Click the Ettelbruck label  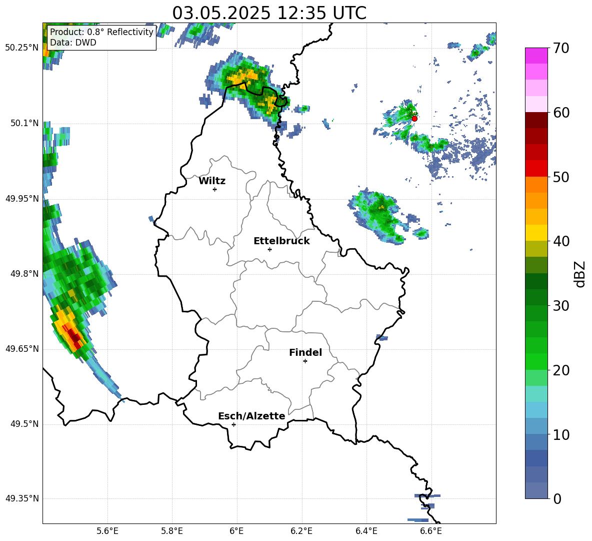(281, 241)
